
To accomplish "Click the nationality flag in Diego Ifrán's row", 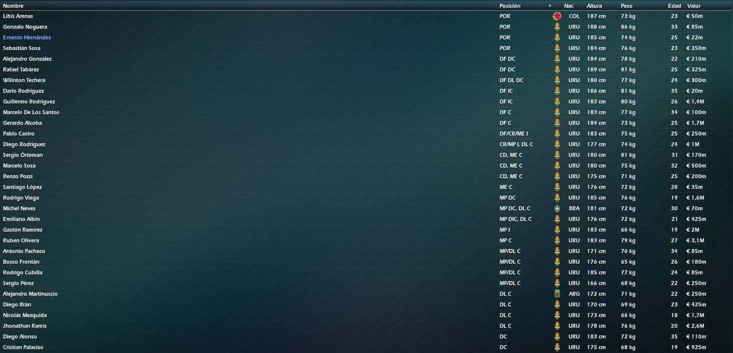I will click(x=557, y=304).
